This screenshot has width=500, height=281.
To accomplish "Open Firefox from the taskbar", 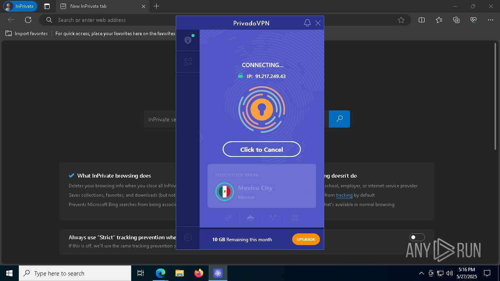I will pyautogui.click(x=199, y=273).
